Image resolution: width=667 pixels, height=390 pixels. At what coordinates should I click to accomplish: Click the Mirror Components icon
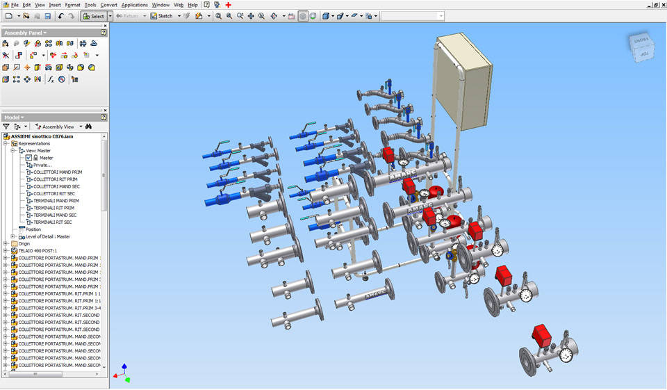pos(59,43)
